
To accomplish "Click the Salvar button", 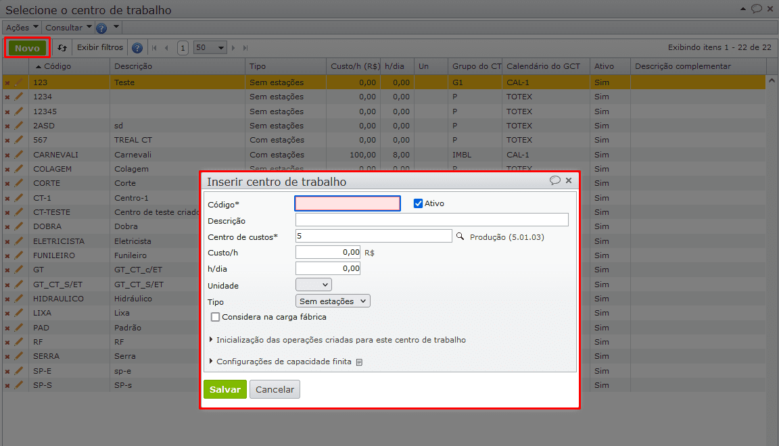I will click(x=225, y=390).
